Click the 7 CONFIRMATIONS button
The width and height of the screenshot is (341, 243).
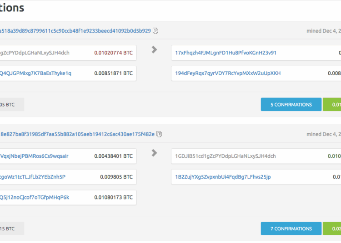pos(291,229)
